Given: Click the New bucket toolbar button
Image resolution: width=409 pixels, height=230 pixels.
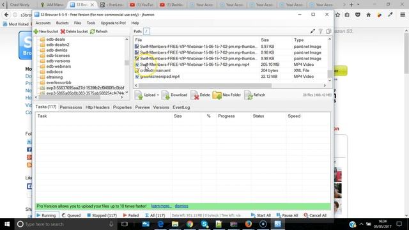Looking at the screenshot, I should (x=46, y=31).
